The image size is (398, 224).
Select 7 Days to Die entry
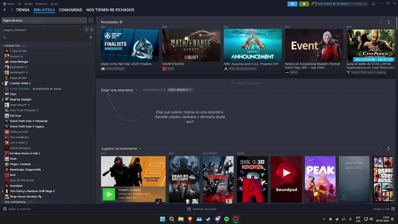point(18,51)
